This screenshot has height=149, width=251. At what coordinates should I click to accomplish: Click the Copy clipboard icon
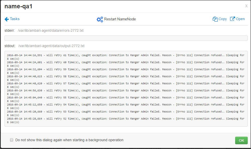[215, 19]
